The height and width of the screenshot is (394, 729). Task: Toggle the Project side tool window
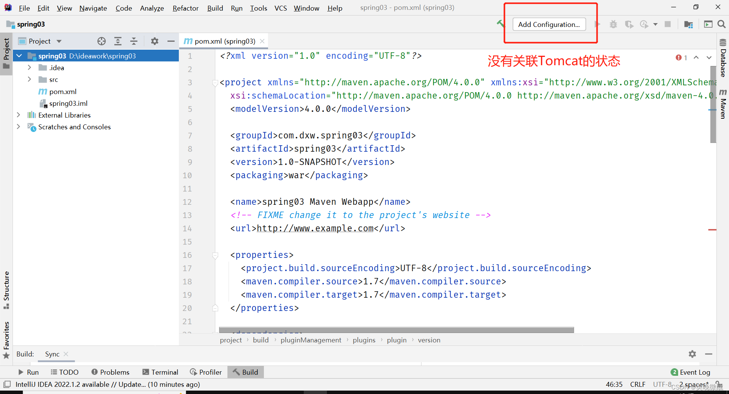pyautogui.click(x=6, y=53)
